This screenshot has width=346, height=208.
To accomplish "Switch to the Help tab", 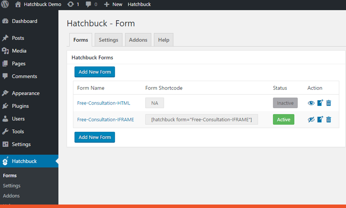I will [x=164, y=40].
